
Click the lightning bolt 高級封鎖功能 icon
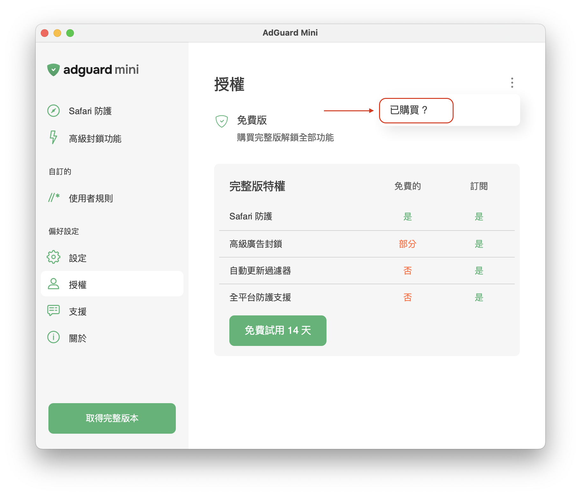54,137
